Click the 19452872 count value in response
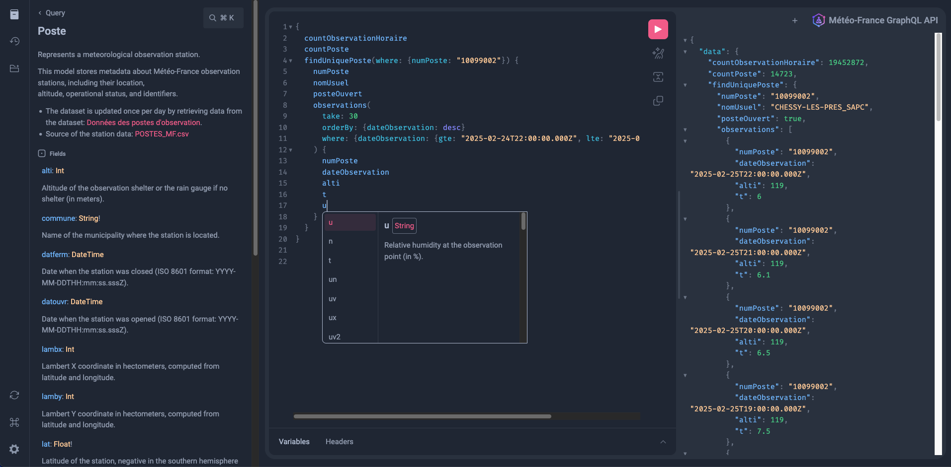 [846, 63]
